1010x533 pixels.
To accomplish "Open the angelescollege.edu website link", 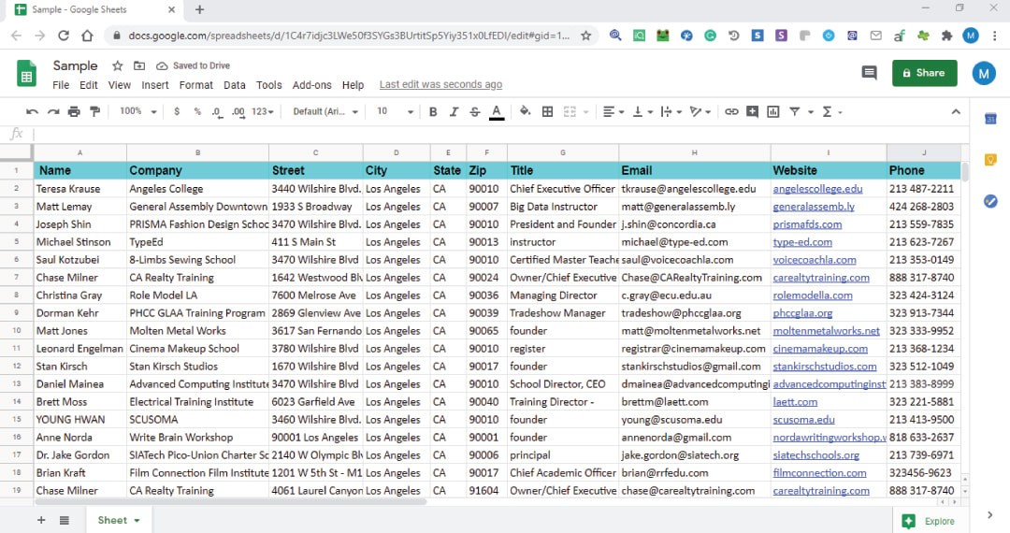I will tap(817, 189).
